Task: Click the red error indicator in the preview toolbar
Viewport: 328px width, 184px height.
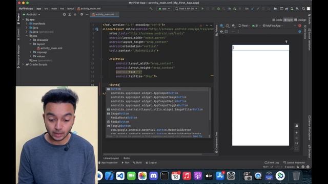Action: coord(299,26)
